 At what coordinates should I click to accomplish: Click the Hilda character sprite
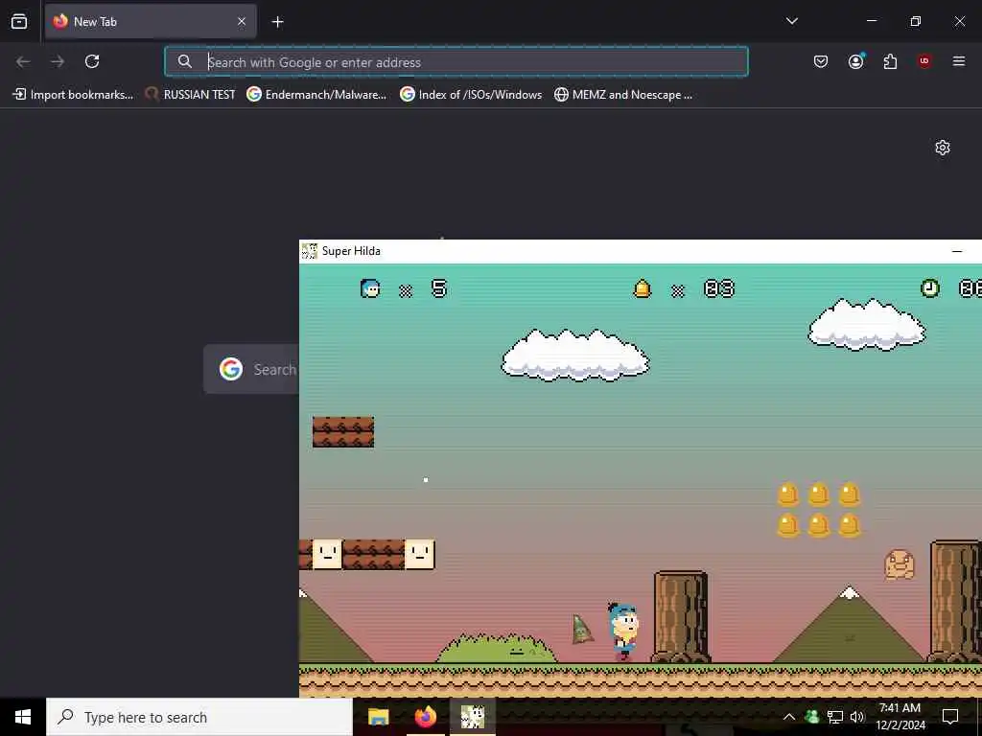622,631
